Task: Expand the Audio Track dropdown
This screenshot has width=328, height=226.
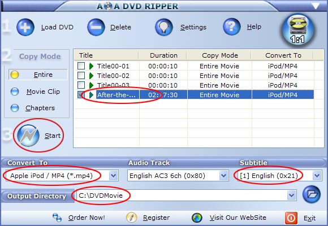Action: [x=223, y=176]
